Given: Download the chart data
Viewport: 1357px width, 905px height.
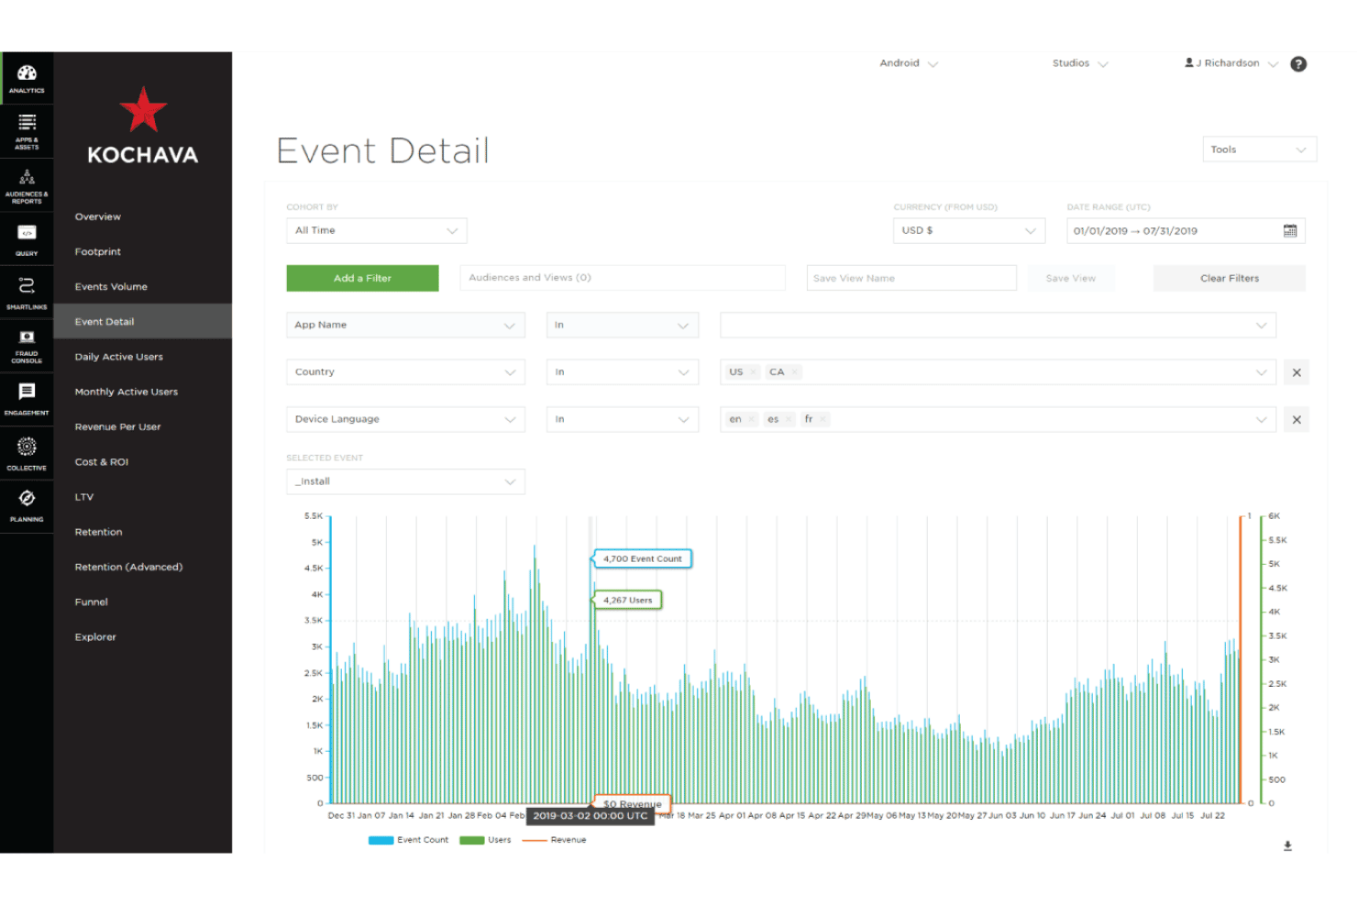Looking at the screenshot, I should point(1287,845).
